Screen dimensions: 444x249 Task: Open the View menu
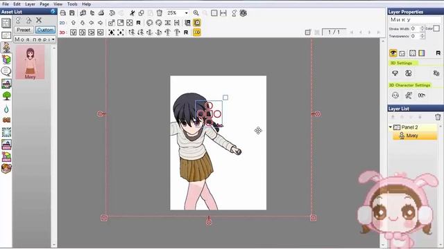point(58,4)
